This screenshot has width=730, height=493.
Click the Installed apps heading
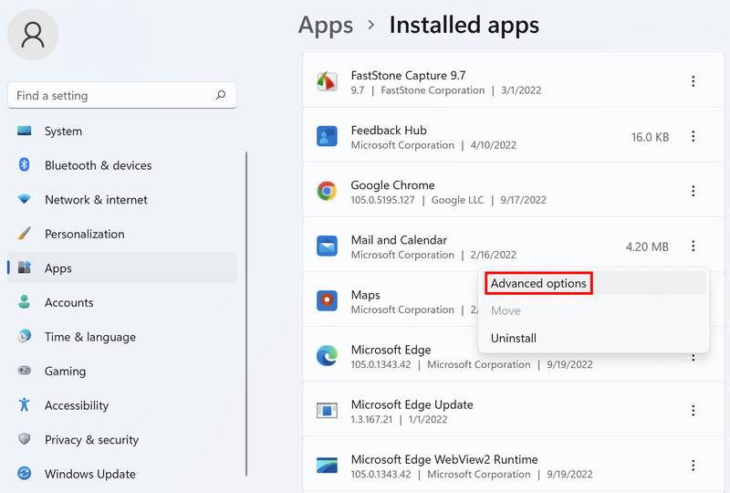(x=464, y=26)
